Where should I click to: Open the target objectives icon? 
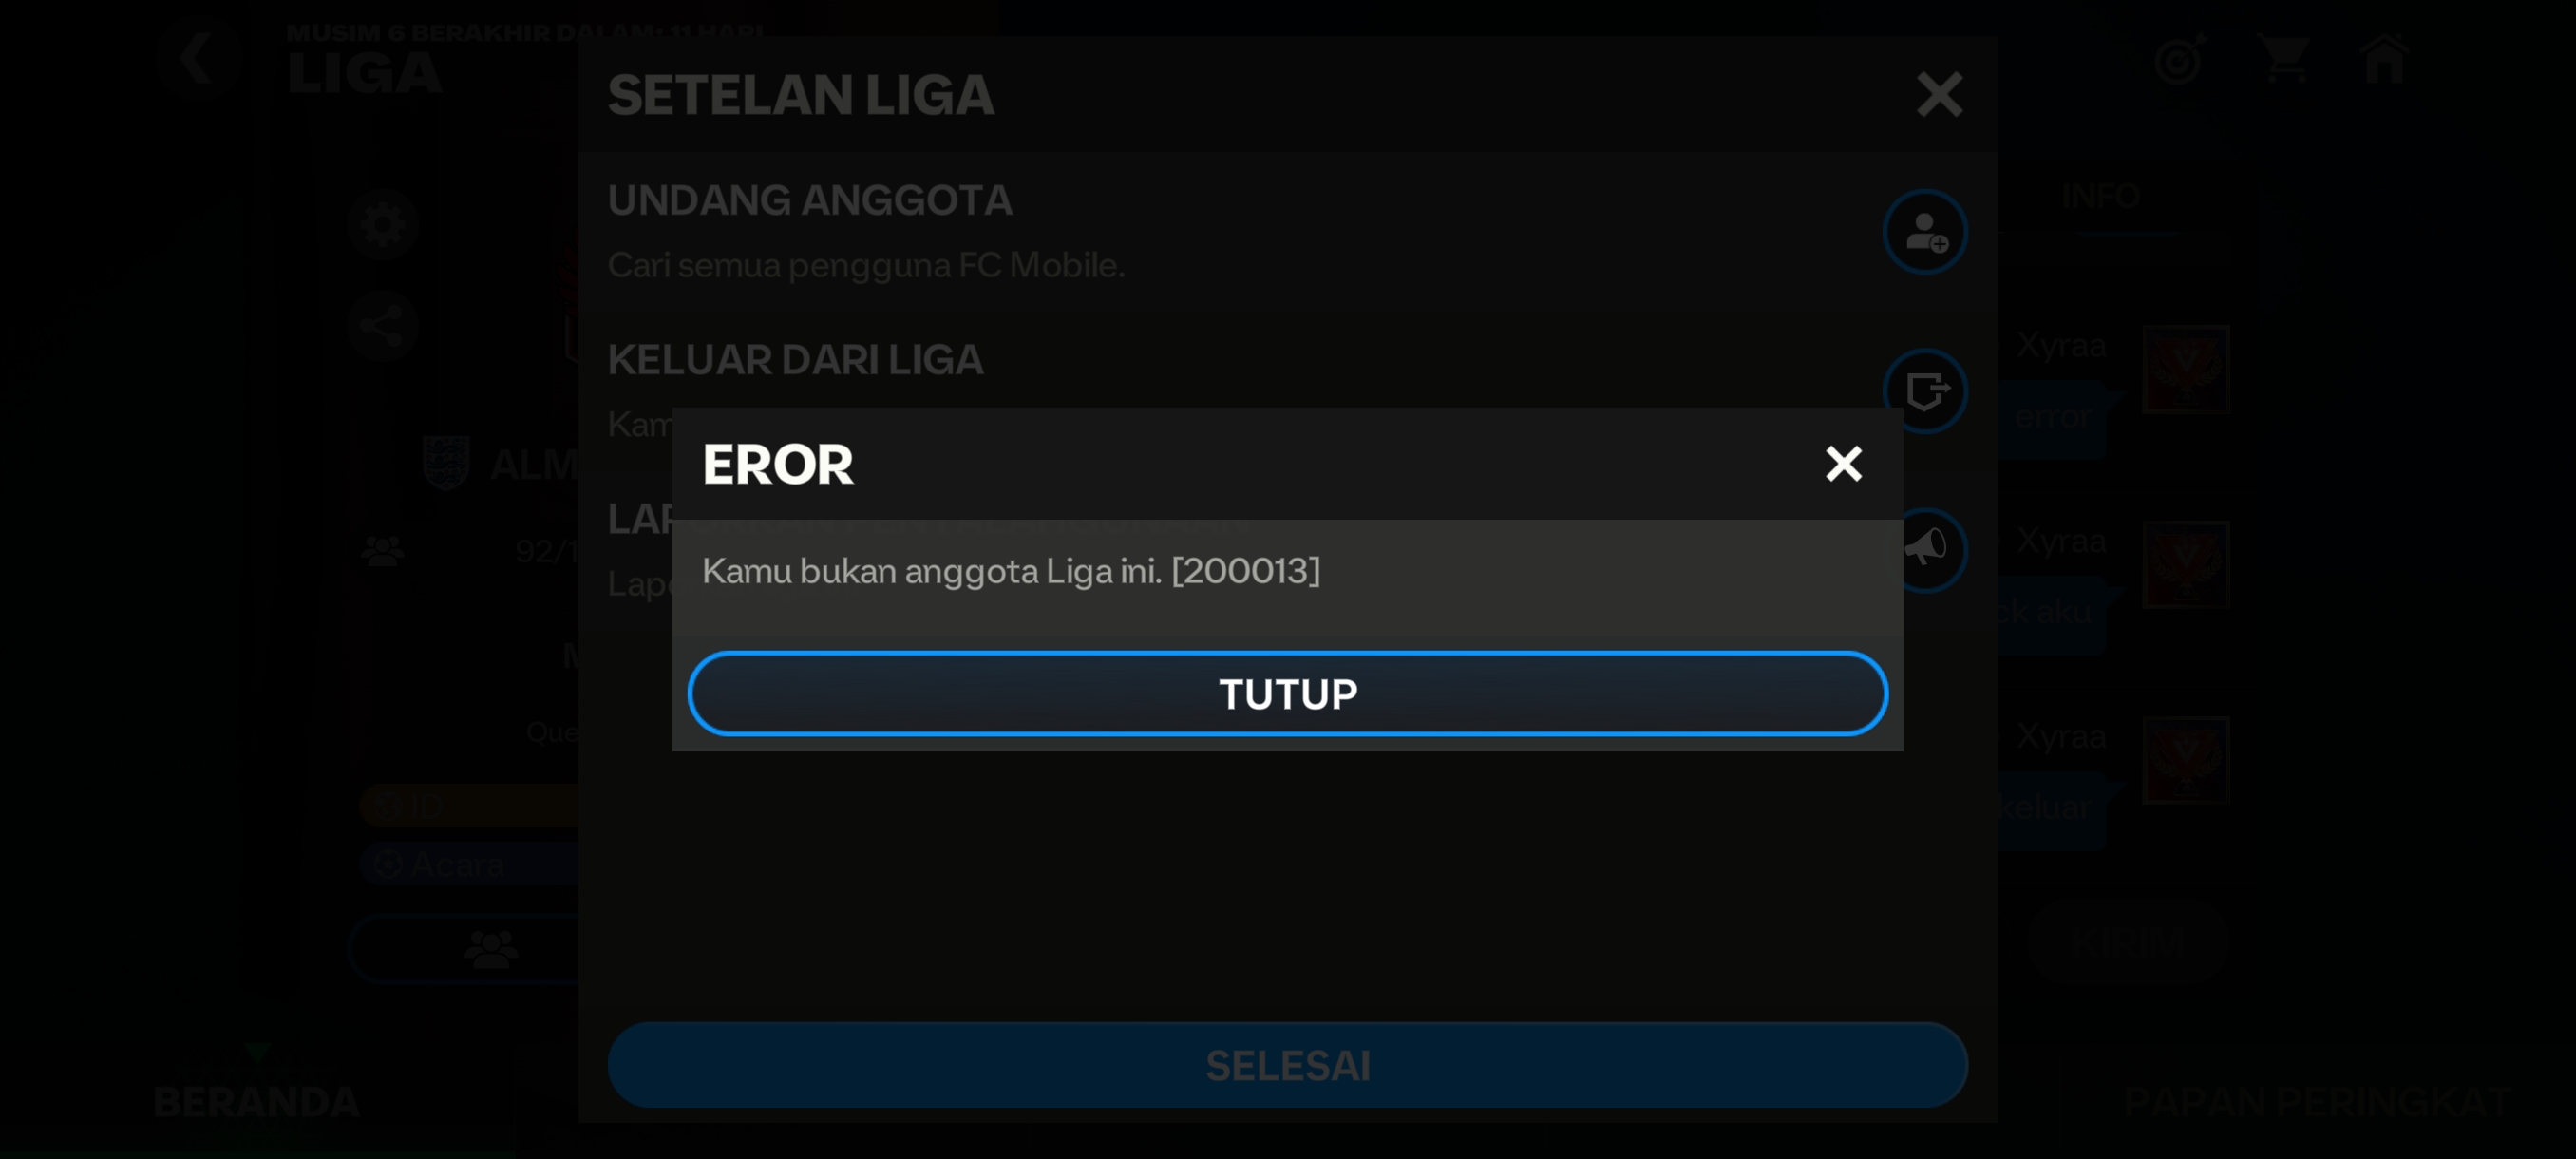(2181, 59)
